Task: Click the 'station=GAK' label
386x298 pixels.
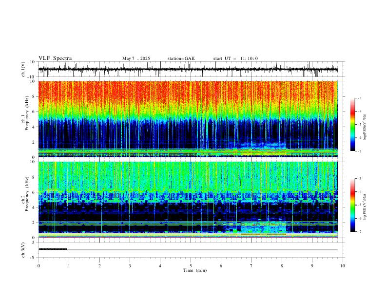Action: 181,58
